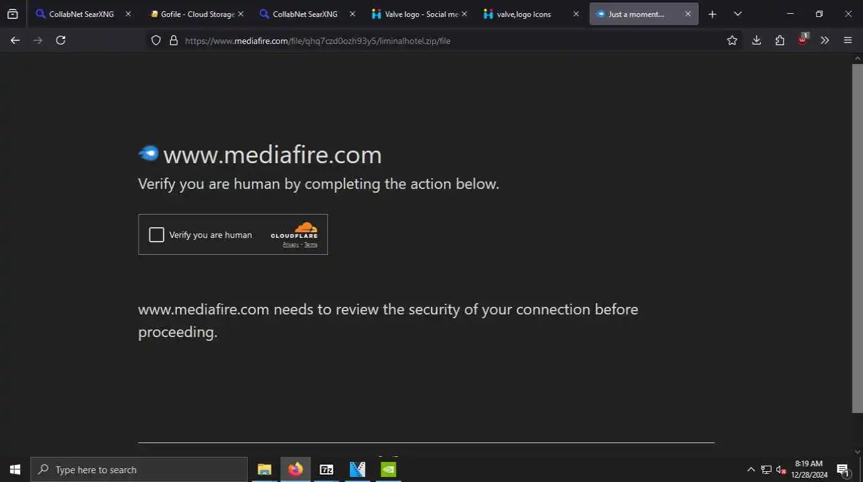Viewport: 863px width, 482px height.
Task: Open the Windows notification center
Action: tap(844, 470)
